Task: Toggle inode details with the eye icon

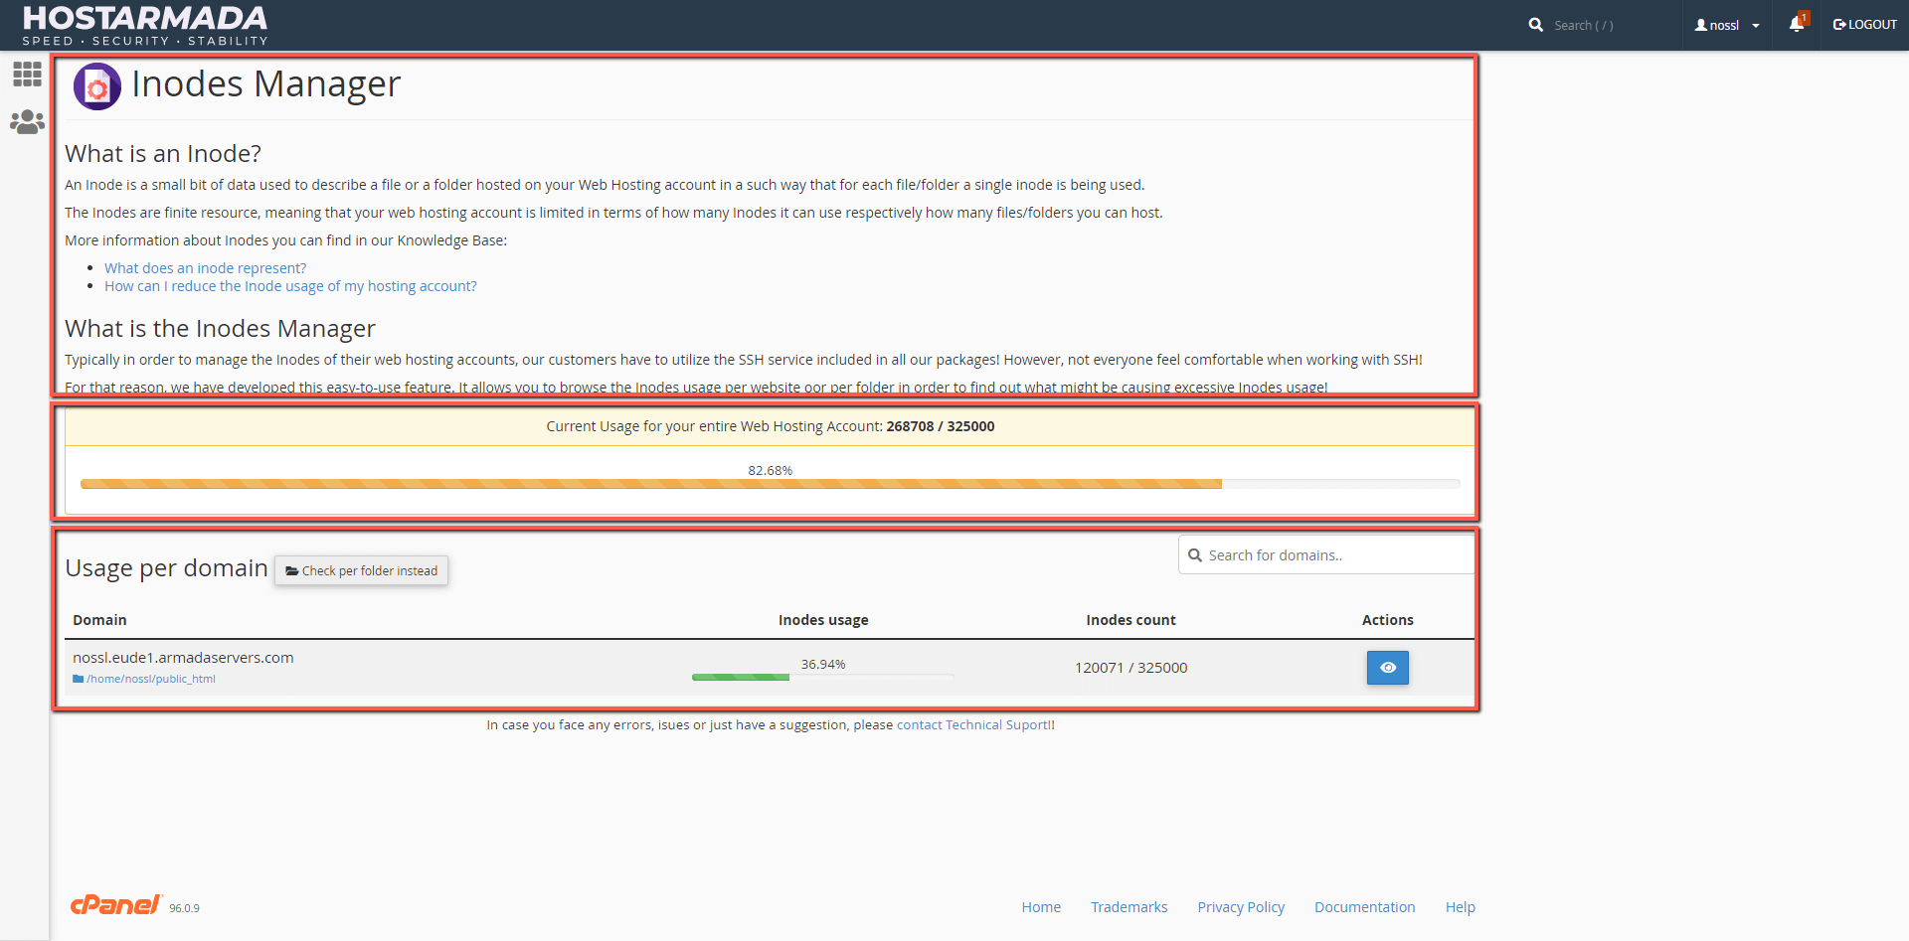Action: pos(1387,667)
